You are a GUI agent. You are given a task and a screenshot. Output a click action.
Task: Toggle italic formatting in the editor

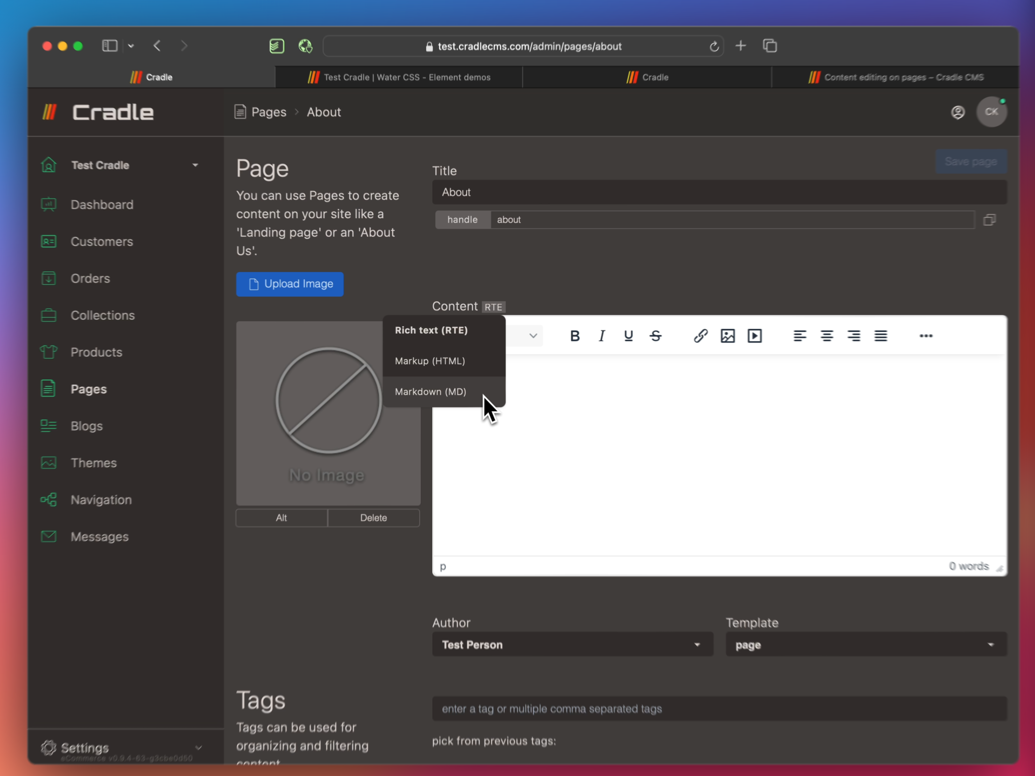(x=602, y=336)
